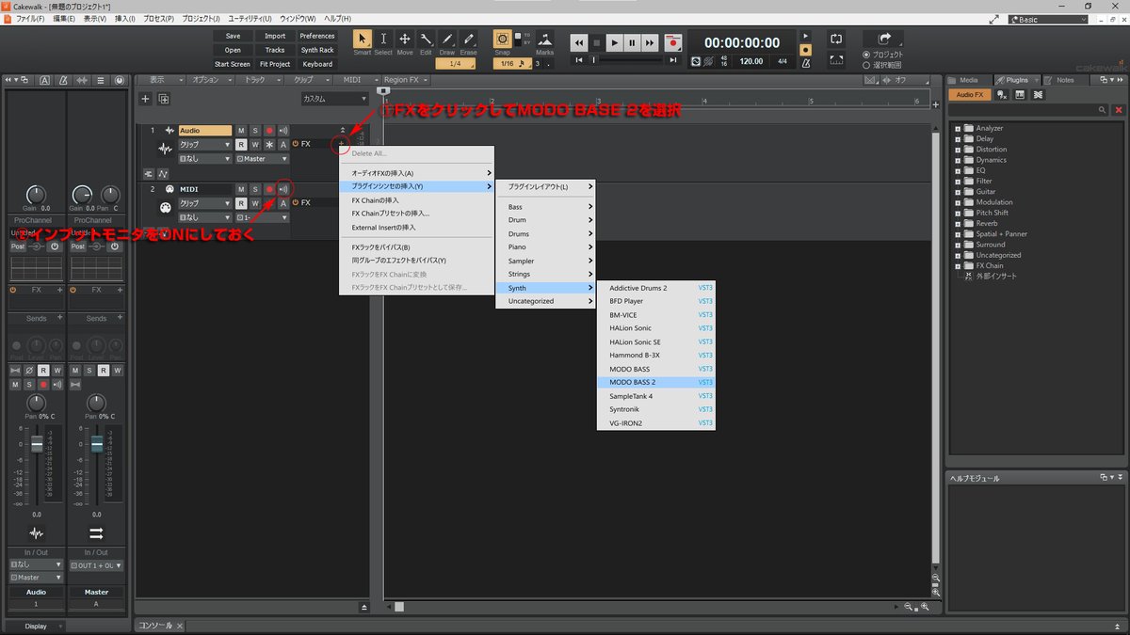Open the Synth Rack view
The width and height of the screenshot is (1130, 635).
[x=317, y=50]
